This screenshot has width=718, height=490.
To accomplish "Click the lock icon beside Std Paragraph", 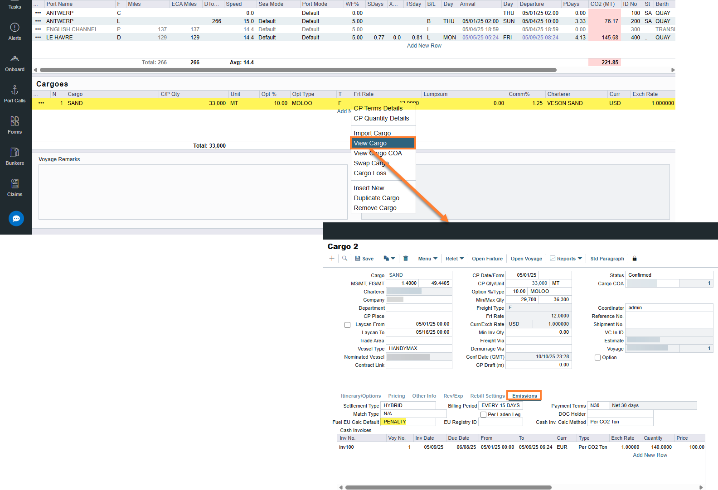I will click(635, 259).
